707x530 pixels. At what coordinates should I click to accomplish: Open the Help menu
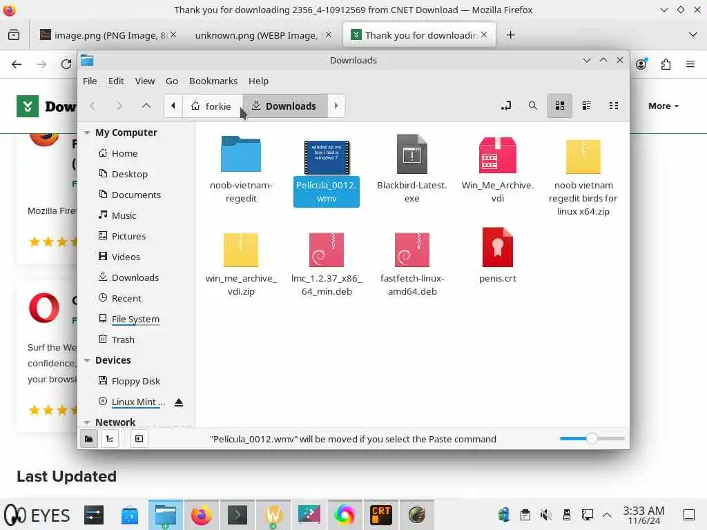tap(258, 81)
